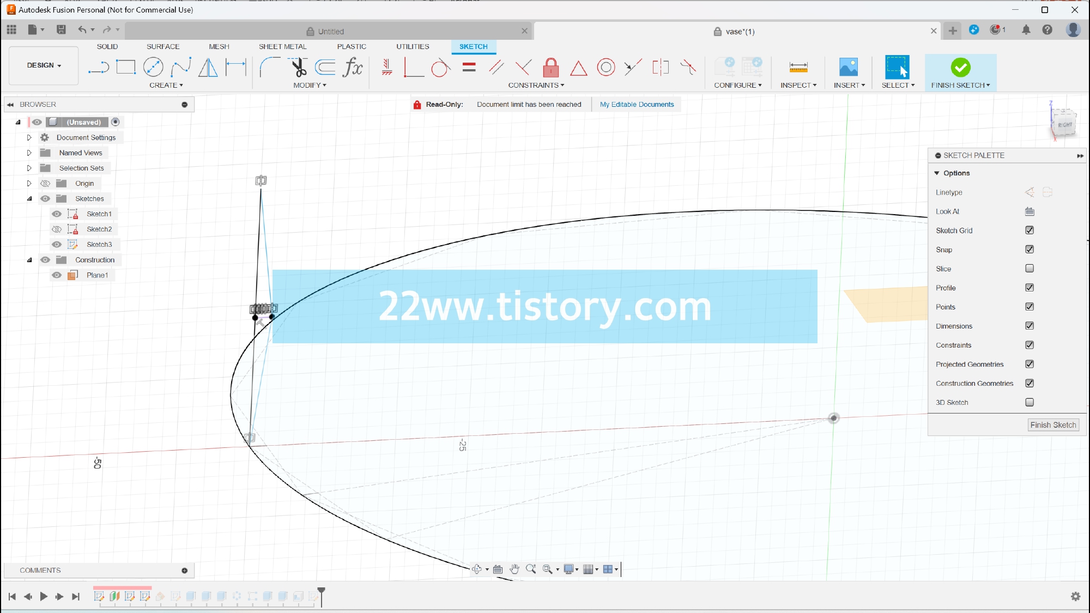Image resolution: width=1090 pixels, height=613 pixels.
Task: Click the Finish Sketch palette button
Action: [1052, 425]
